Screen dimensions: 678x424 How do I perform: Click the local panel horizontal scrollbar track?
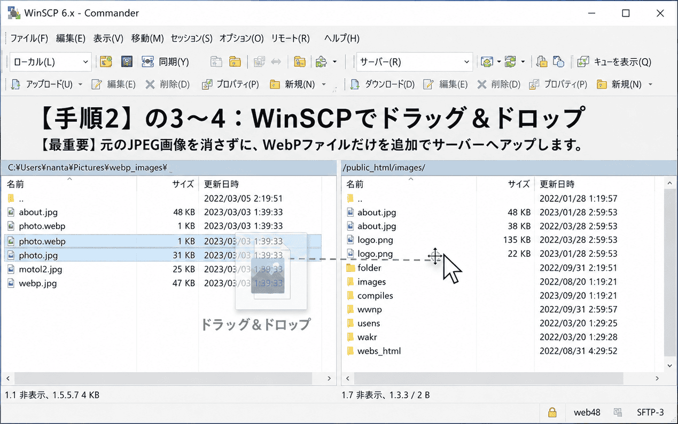(168, 378)
